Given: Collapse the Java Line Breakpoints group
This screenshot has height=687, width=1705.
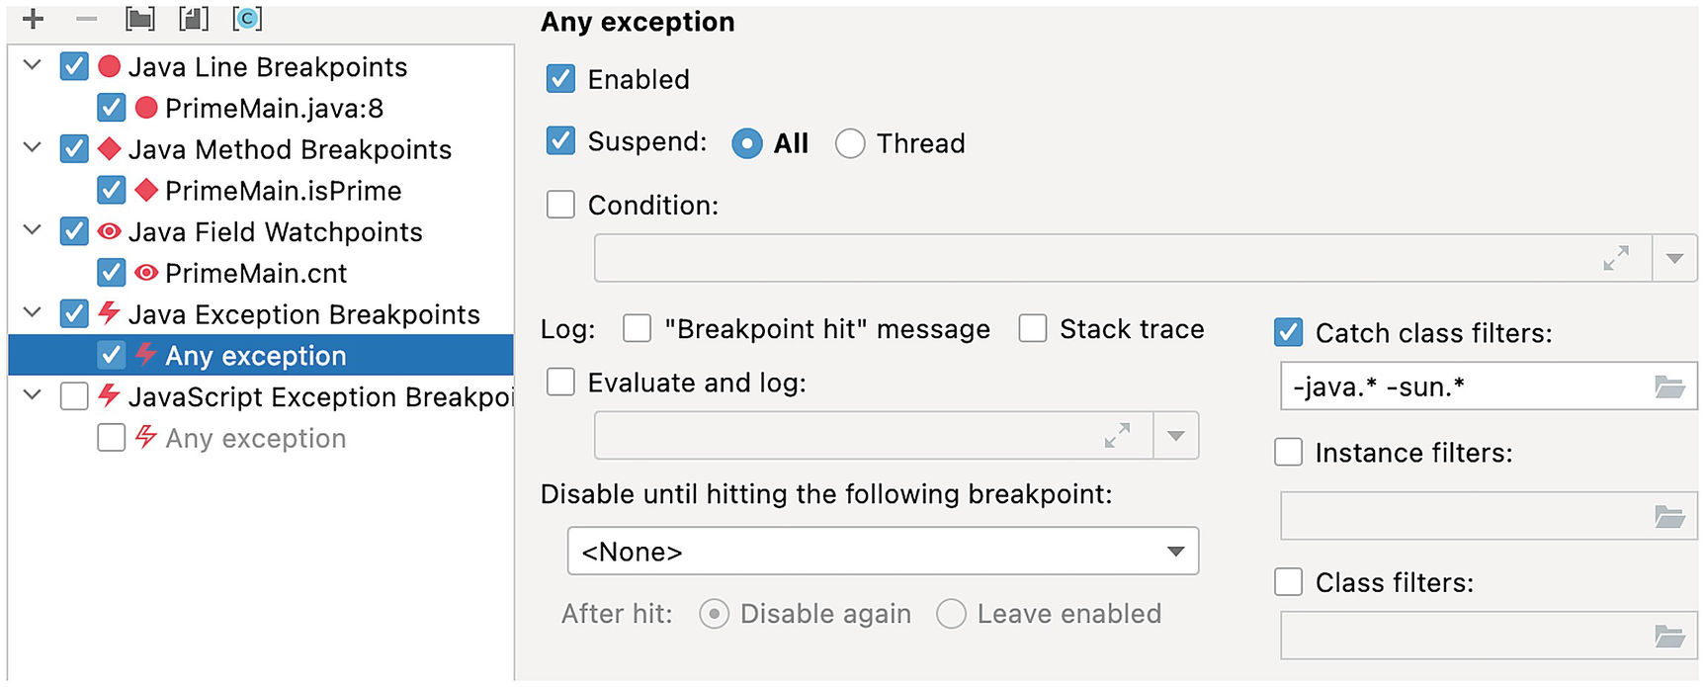Looking at the screenshot, I should click(x=33, y=66).
